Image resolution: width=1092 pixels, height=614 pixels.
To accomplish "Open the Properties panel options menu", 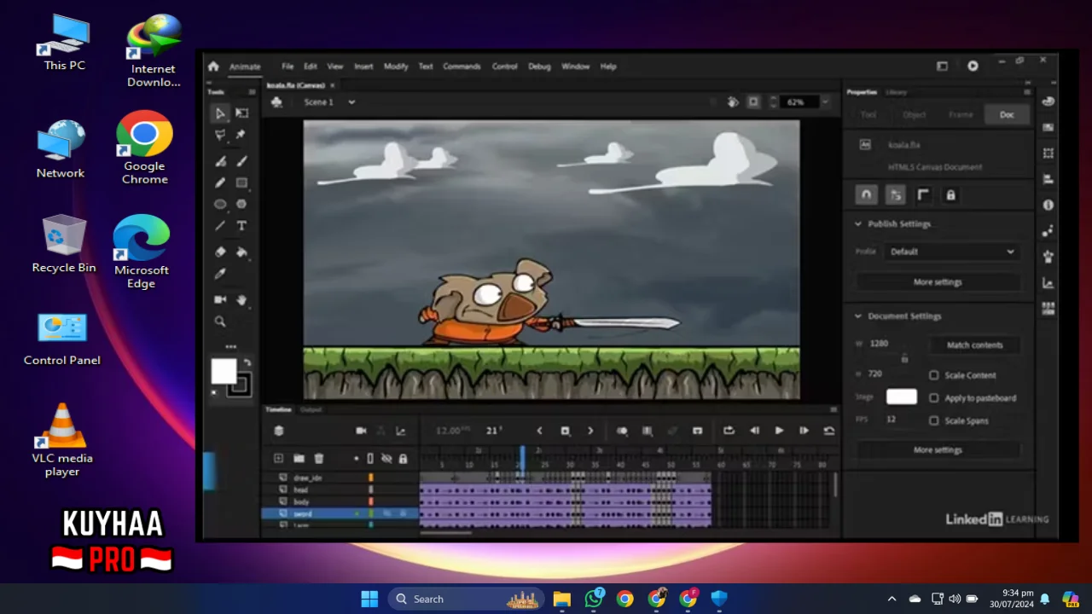I will point(1027,92).
